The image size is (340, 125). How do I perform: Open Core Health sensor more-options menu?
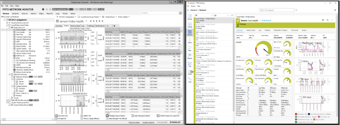(x=332, y=20)
